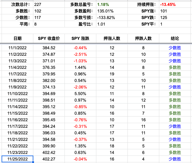Select the 少数胜 count 117

(49, 17)
